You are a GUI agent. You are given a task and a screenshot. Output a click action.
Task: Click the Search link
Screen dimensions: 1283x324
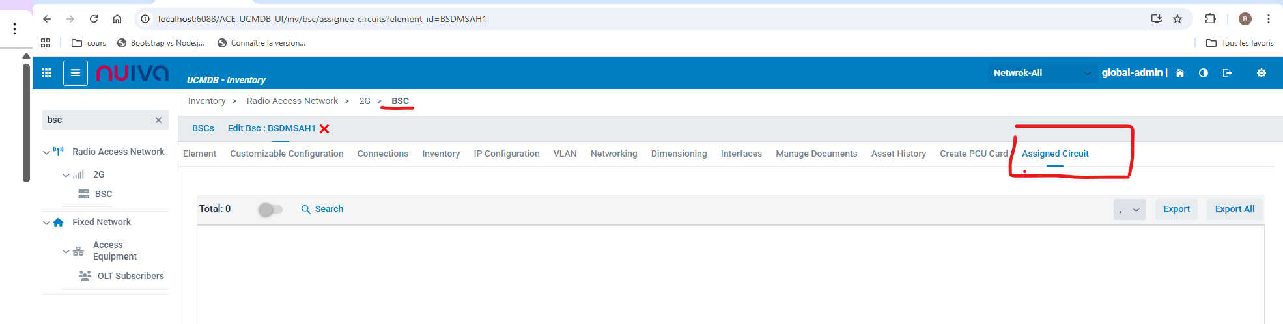[322, 209]
